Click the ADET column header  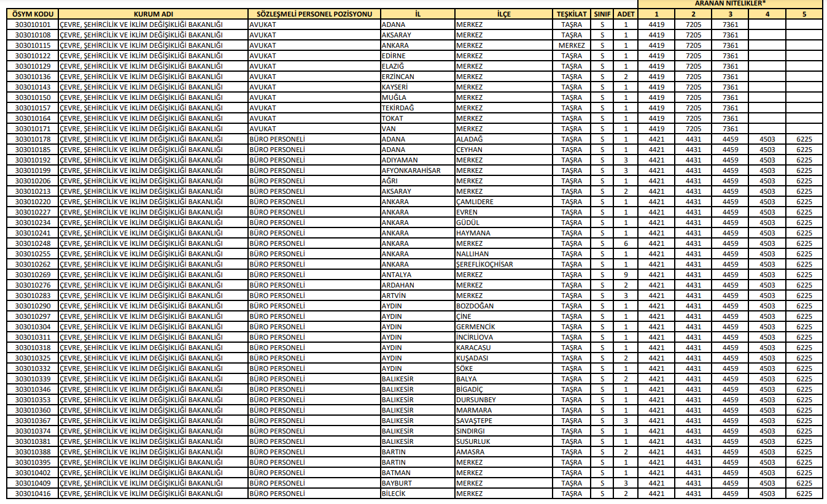click(626, 13)
